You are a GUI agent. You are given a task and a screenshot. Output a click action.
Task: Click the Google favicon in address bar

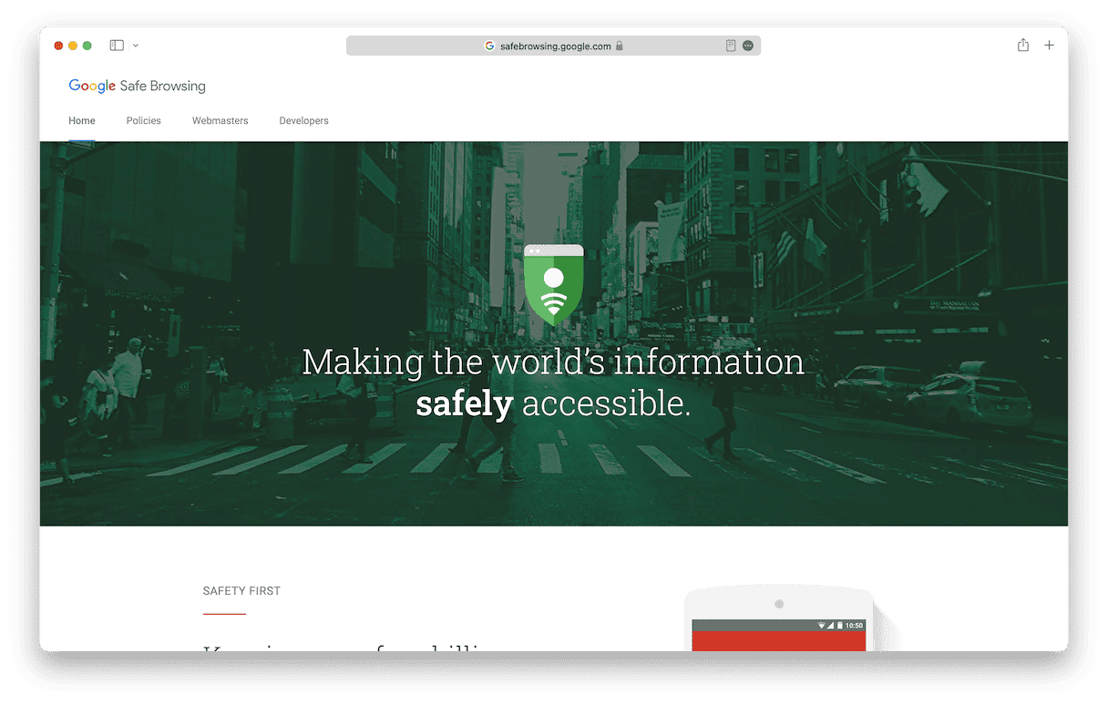pyautogui.click(x=489, y=46)
